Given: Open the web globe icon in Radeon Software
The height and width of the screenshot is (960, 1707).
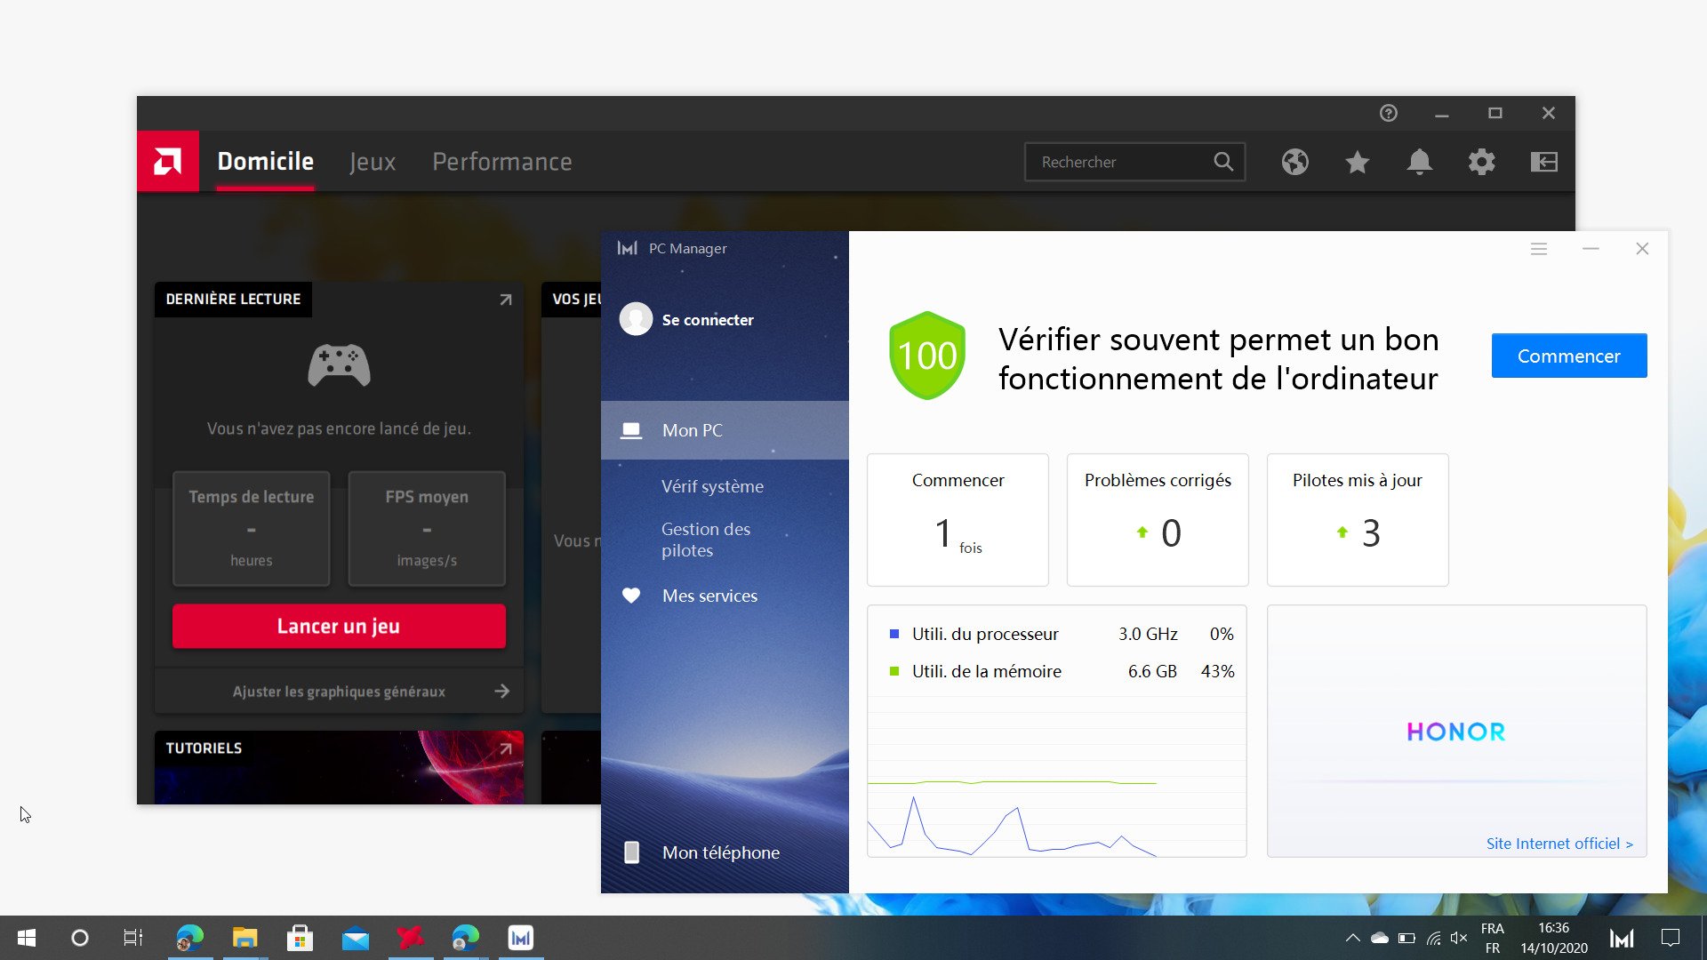Looking at the screenshot, I should pyautogui.click(x=1294, y=162).
